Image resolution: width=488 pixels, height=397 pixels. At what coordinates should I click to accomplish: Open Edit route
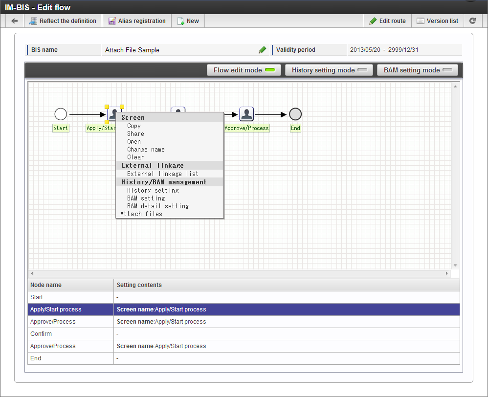click(388, 21)
